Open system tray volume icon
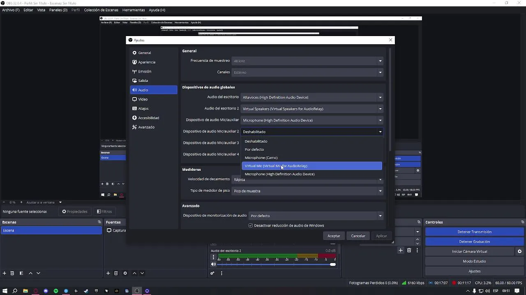 487,291
